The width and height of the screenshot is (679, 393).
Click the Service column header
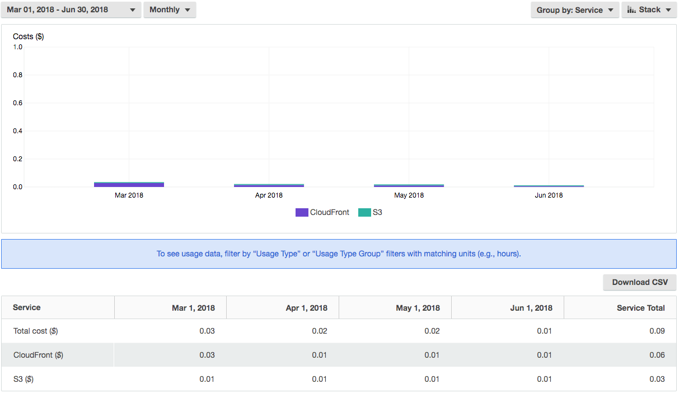(x=27, y=307)
